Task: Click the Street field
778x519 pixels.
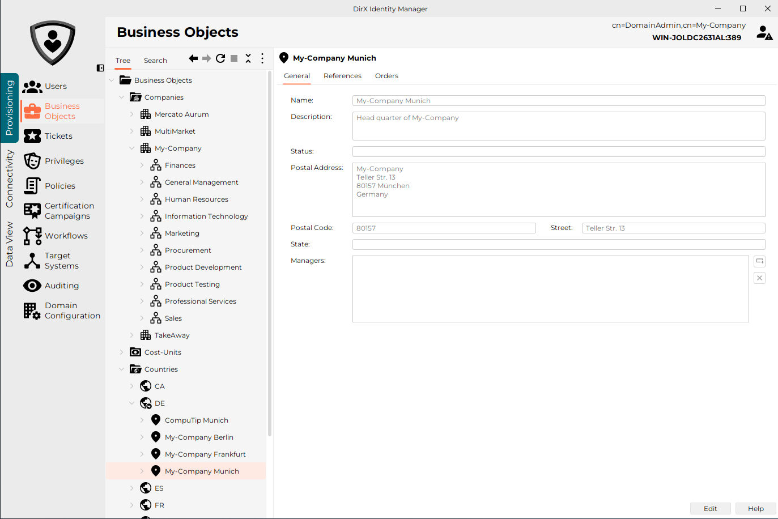Action: click(x=674, y=228)
